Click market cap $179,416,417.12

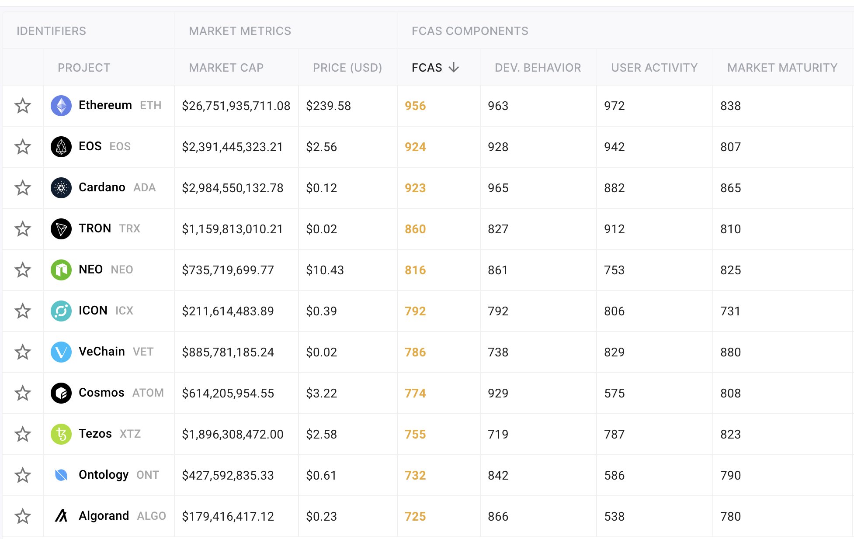(x=228, y=517)
